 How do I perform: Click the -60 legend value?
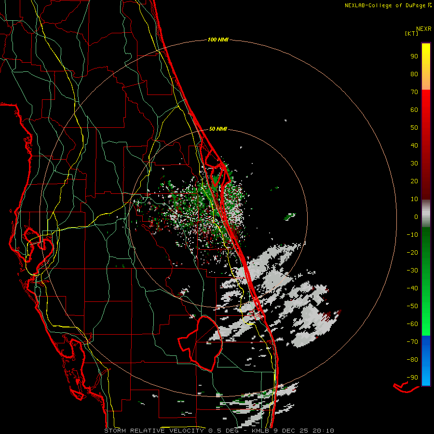point(412,324)
